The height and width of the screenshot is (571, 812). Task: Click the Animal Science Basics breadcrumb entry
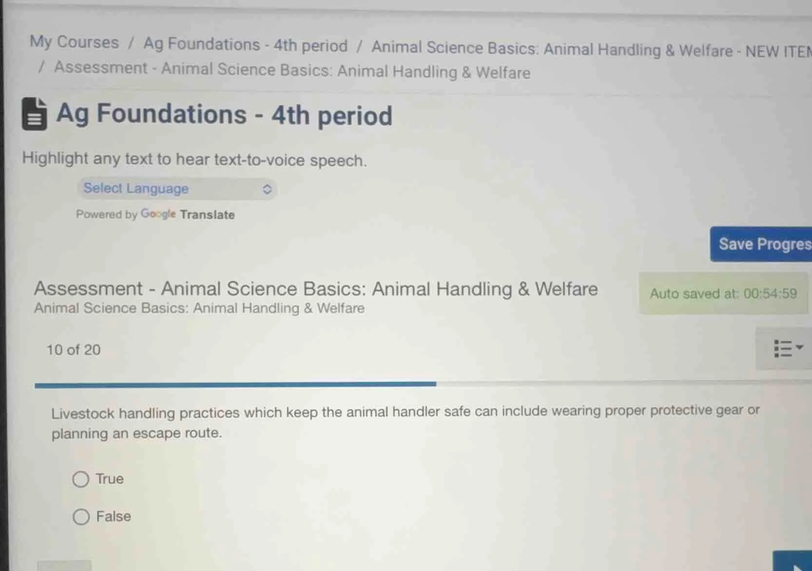tap(551, 49)
